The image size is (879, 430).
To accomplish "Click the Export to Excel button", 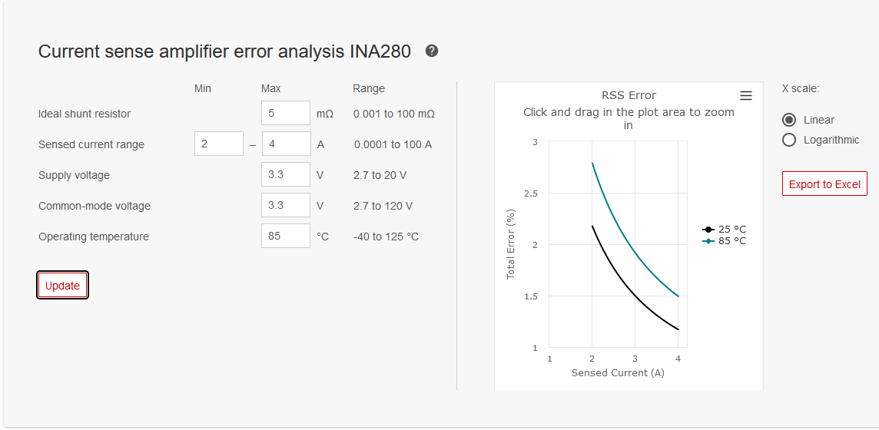I will pos(824,184).
